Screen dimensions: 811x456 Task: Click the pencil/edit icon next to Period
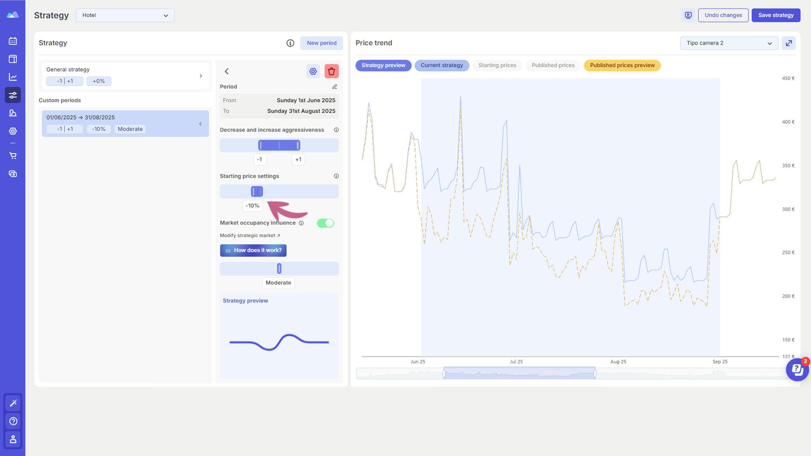tap(334, 87)
